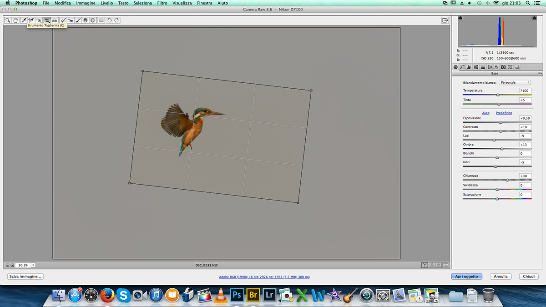Image resolution: width=546 pixels, height=307 pixels.
Task: Open the Base panel options menu
Action: (540, 73)
